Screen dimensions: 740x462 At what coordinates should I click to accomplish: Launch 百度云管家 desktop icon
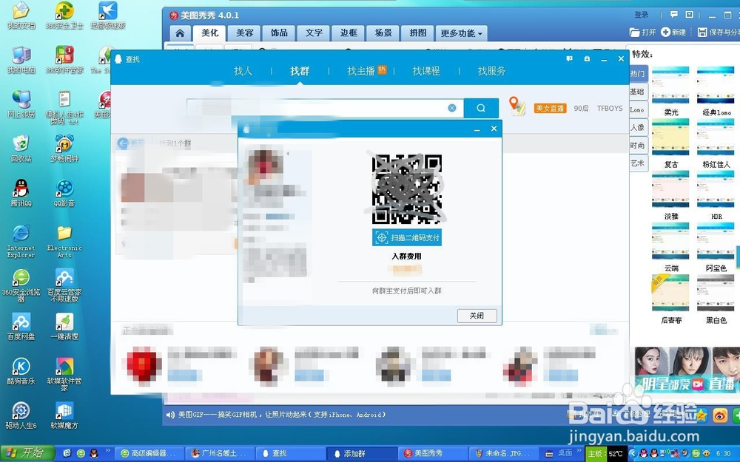[64, 285]
